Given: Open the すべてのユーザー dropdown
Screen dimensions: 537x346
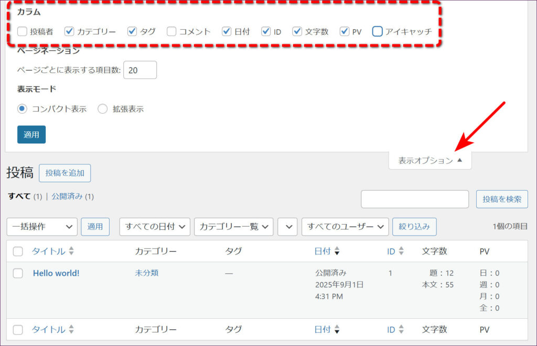Looking at the screenshot, I should point(345,227).
